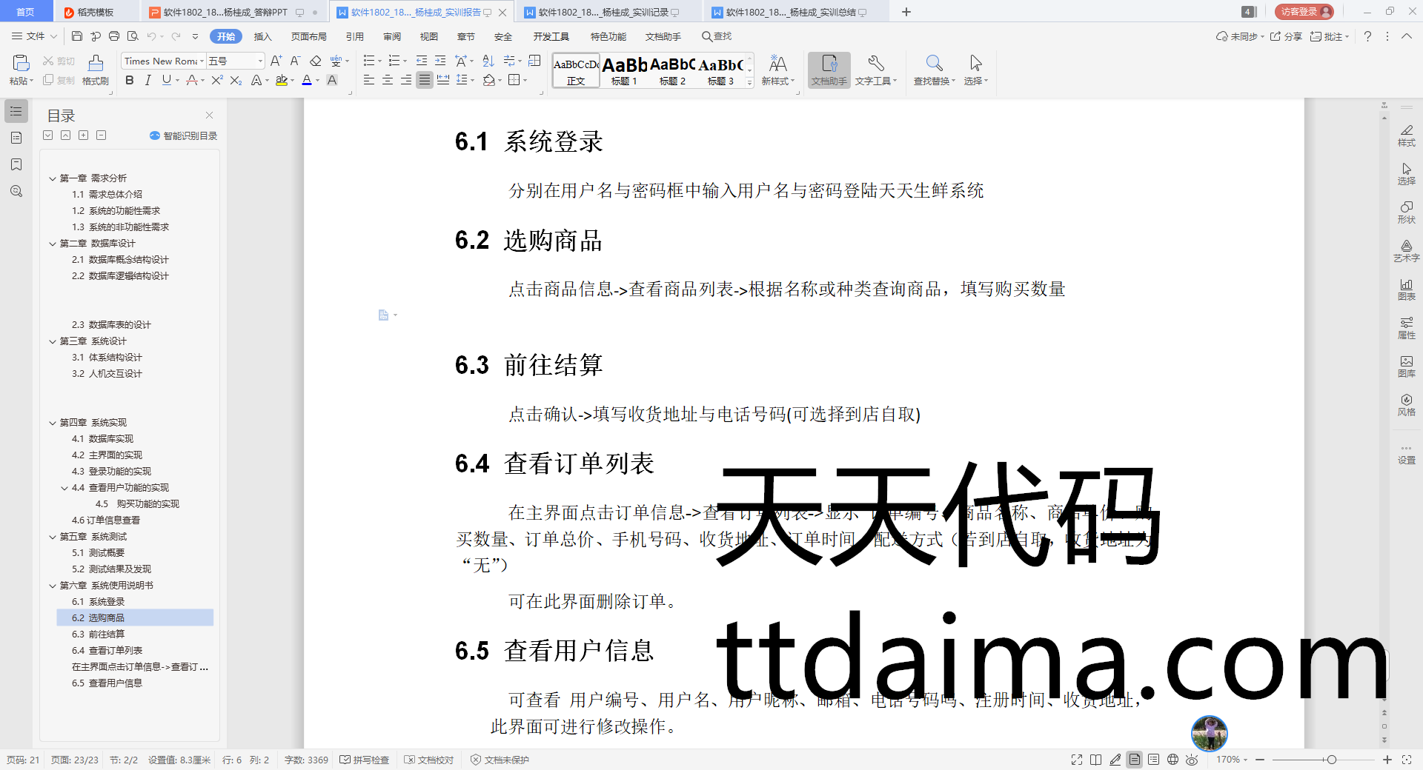
Task: Collapse the 第一章 需求分析 outline node
Action: (x=53, y=178)
